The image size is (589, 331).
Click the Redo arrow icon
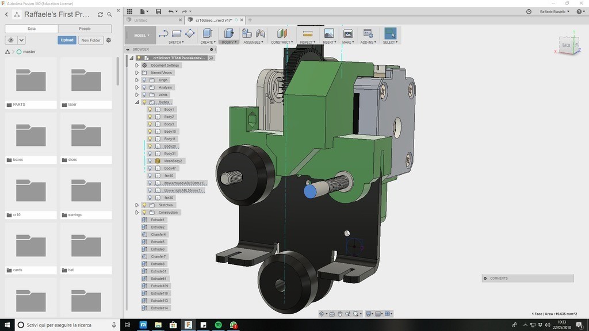pyautogui.click(x=185, y=11)
